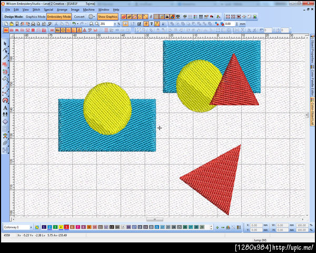Expand the globe icon dropdown arrow
This screenshot has width=316, height=253.
94,16
